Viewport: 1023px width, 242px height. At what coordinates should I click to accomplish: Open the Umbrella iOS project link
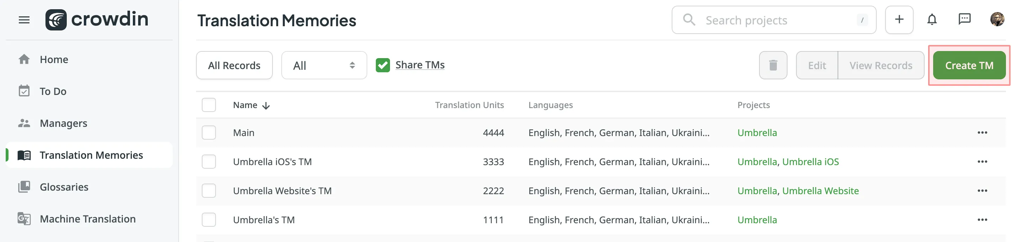(810, 162)
